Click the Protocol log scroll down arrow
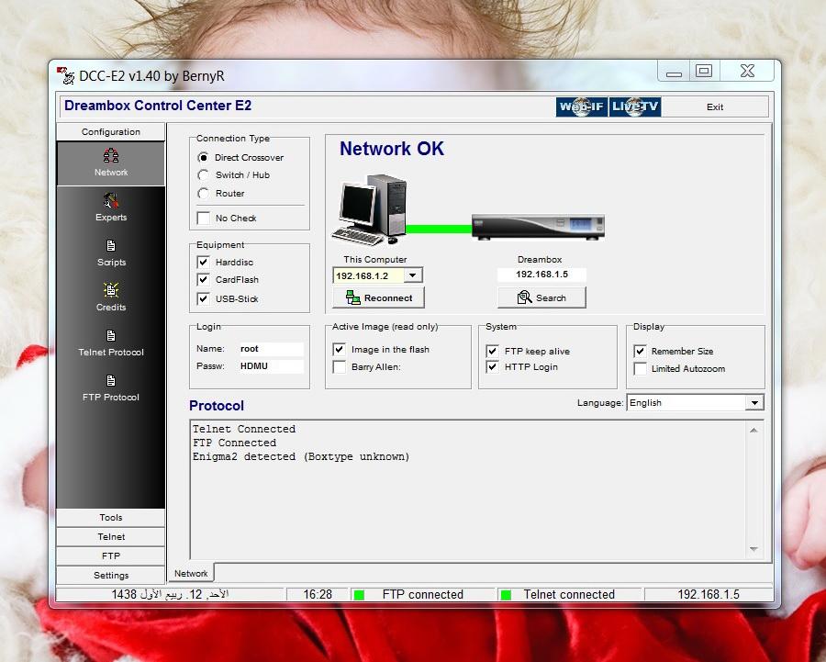 click(753, 549)
